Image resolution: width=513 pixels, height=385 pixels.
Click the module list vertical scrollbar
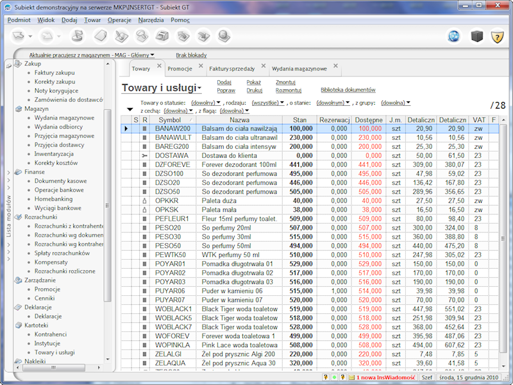[x=107, y=205]
